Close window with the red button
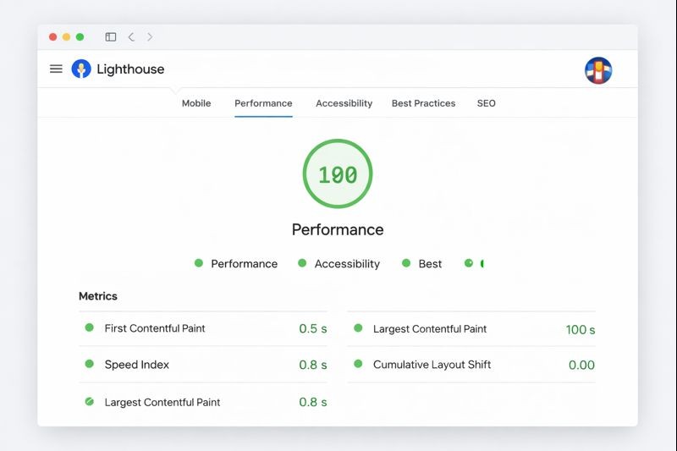The height and width of the screenshot is (451, 677). (x=53, y=37)
